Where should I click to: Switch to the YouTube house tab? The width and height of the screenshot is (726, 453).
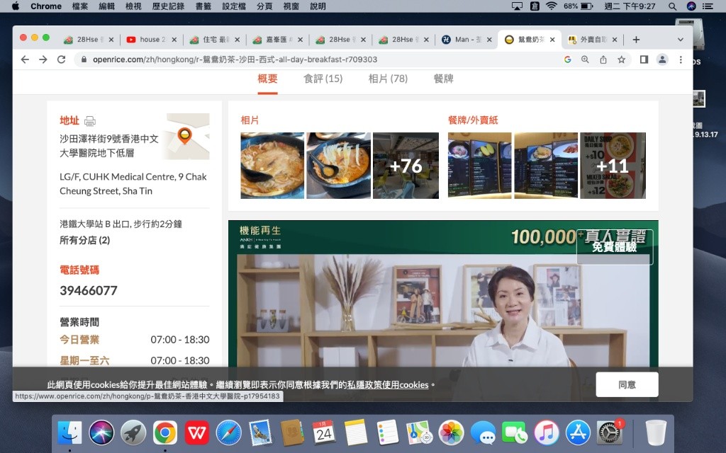[x=152, y=40]
